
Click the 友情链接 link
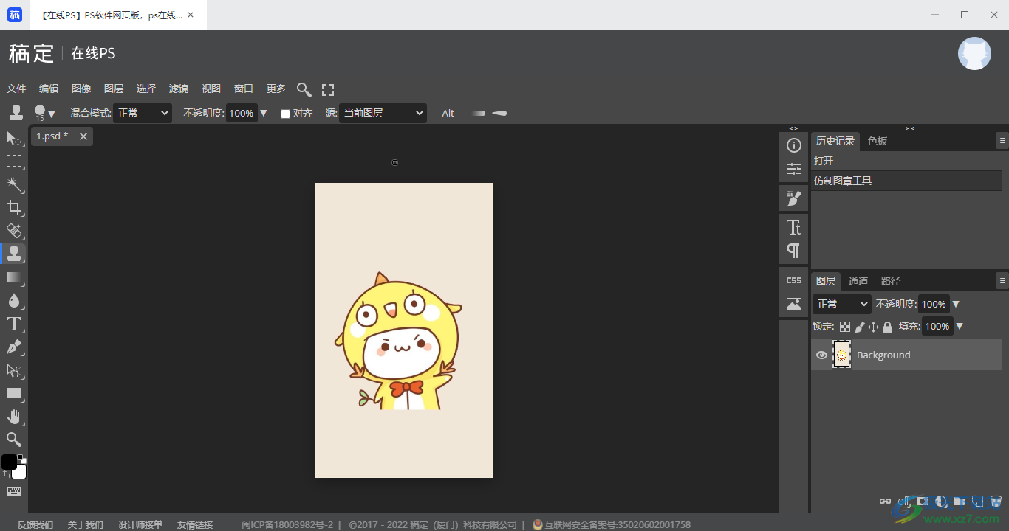tap(195, 525)
